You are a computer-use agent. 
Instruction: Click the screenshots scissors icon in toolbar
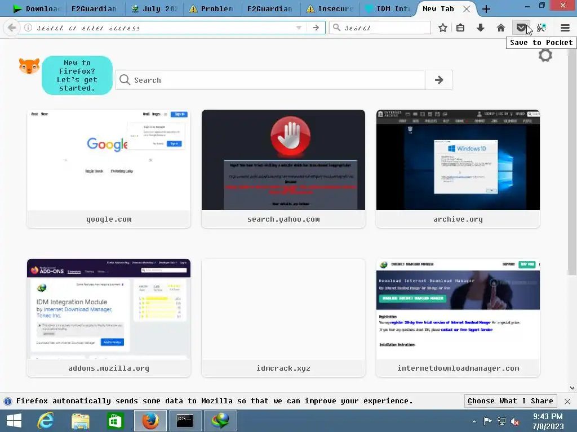pos(542,28)
